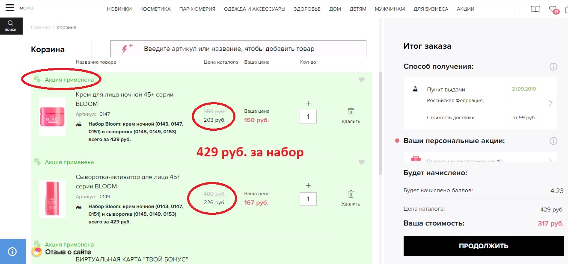The width and height of the screenshot is (568, 264).
Task: Go to Главная via breadcrumb
Action: click(x=40, y=27)
